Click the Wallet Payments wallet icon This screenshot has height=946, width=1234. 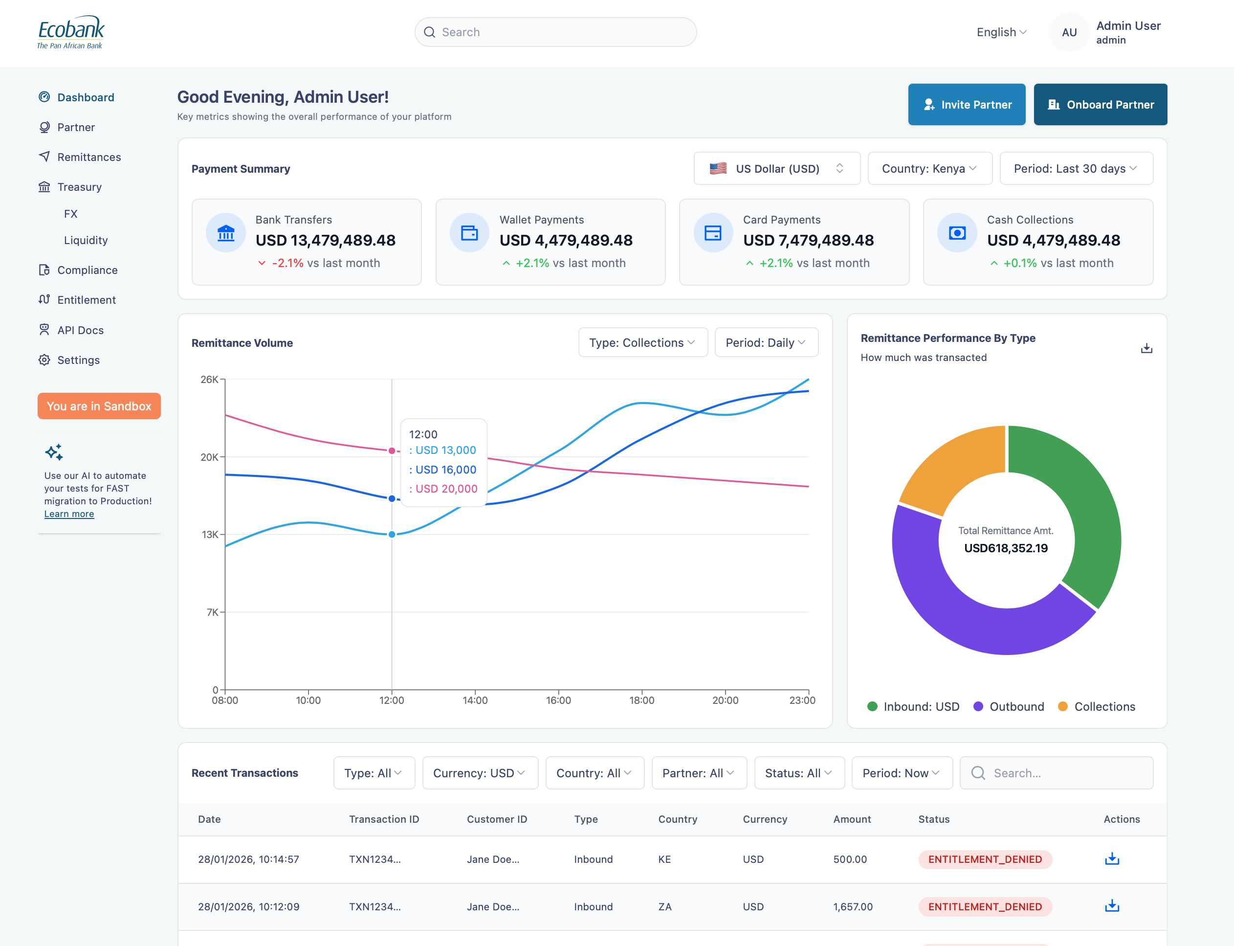tap(469, 232)
